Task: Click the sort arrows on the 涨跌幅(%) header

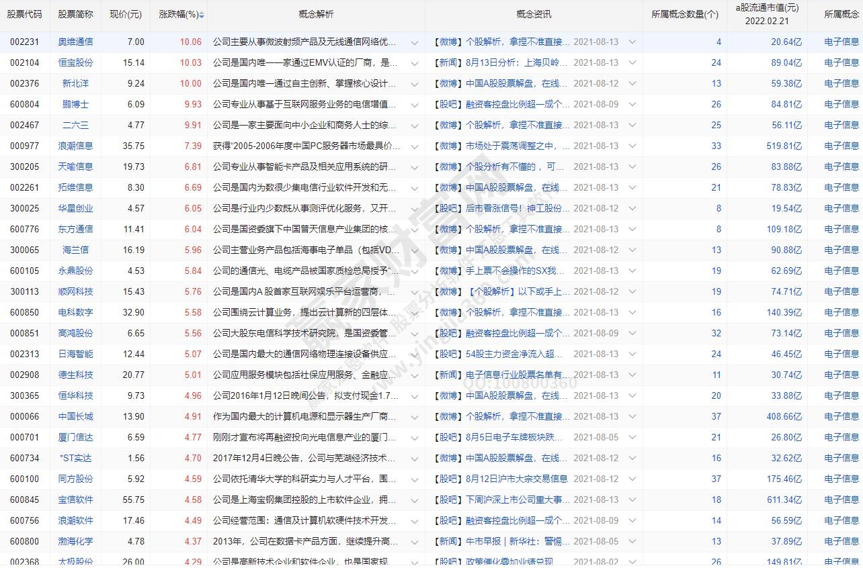Action: (202, 14)
